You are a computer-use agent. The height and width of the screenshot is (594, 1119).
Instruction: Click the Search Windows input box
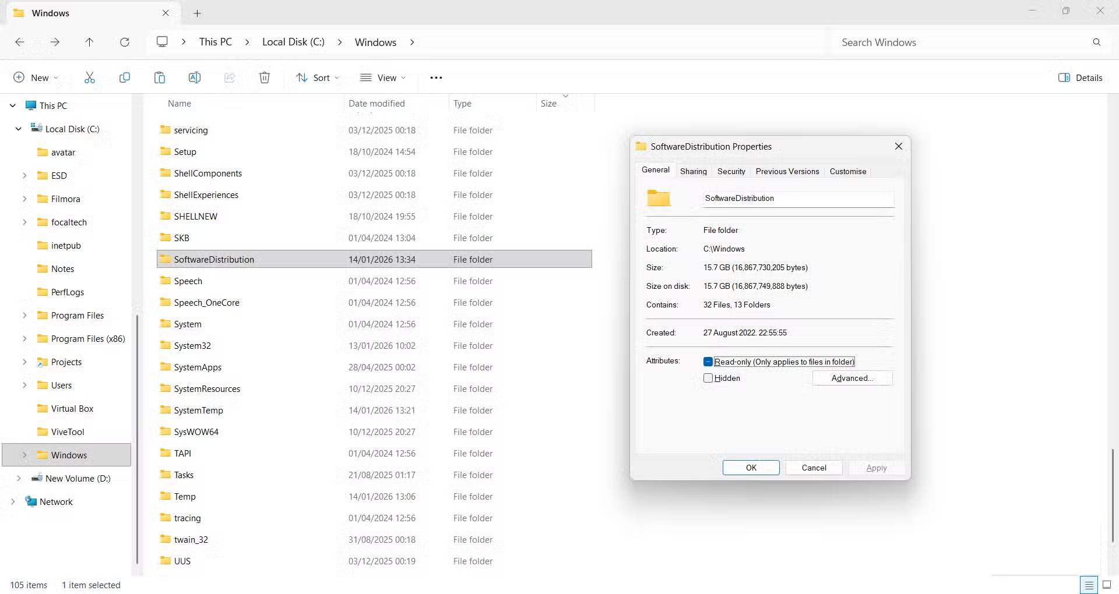click(x=962, y=42)
